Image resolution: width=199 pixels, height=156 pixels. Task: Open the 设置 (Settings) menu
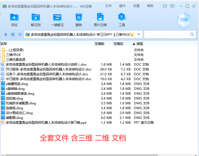click(x=136, y=6)
